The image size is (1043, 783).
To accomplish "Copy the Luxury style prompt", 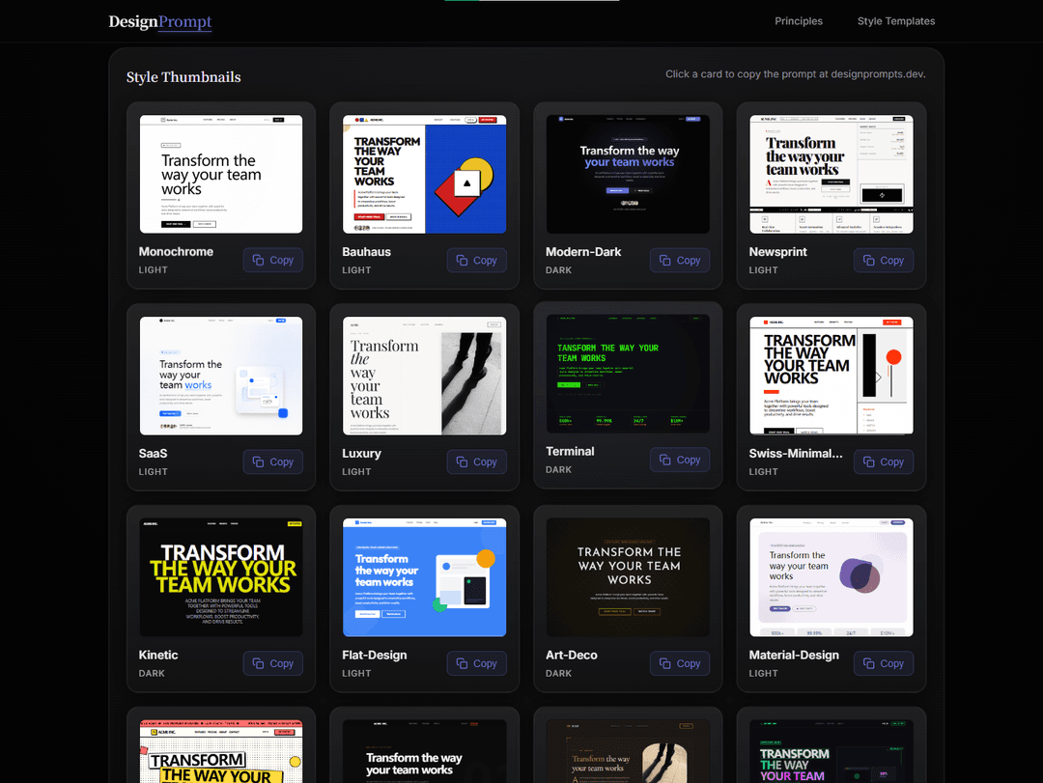I will [x=476, y=461].
